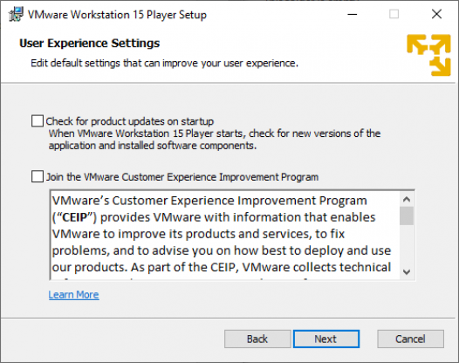This screenshot has width=459, height=363.
Task: Click the scroll-down arrow in the CEIP text box
Action: (x=407, y=272)
